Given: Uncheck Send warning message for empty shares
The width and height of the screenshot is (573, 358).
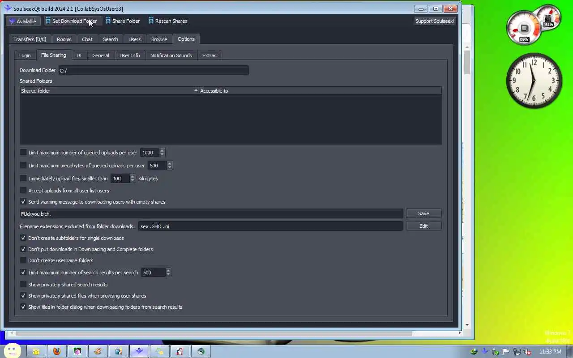Looking at the screenshot, I should point(23,202).
